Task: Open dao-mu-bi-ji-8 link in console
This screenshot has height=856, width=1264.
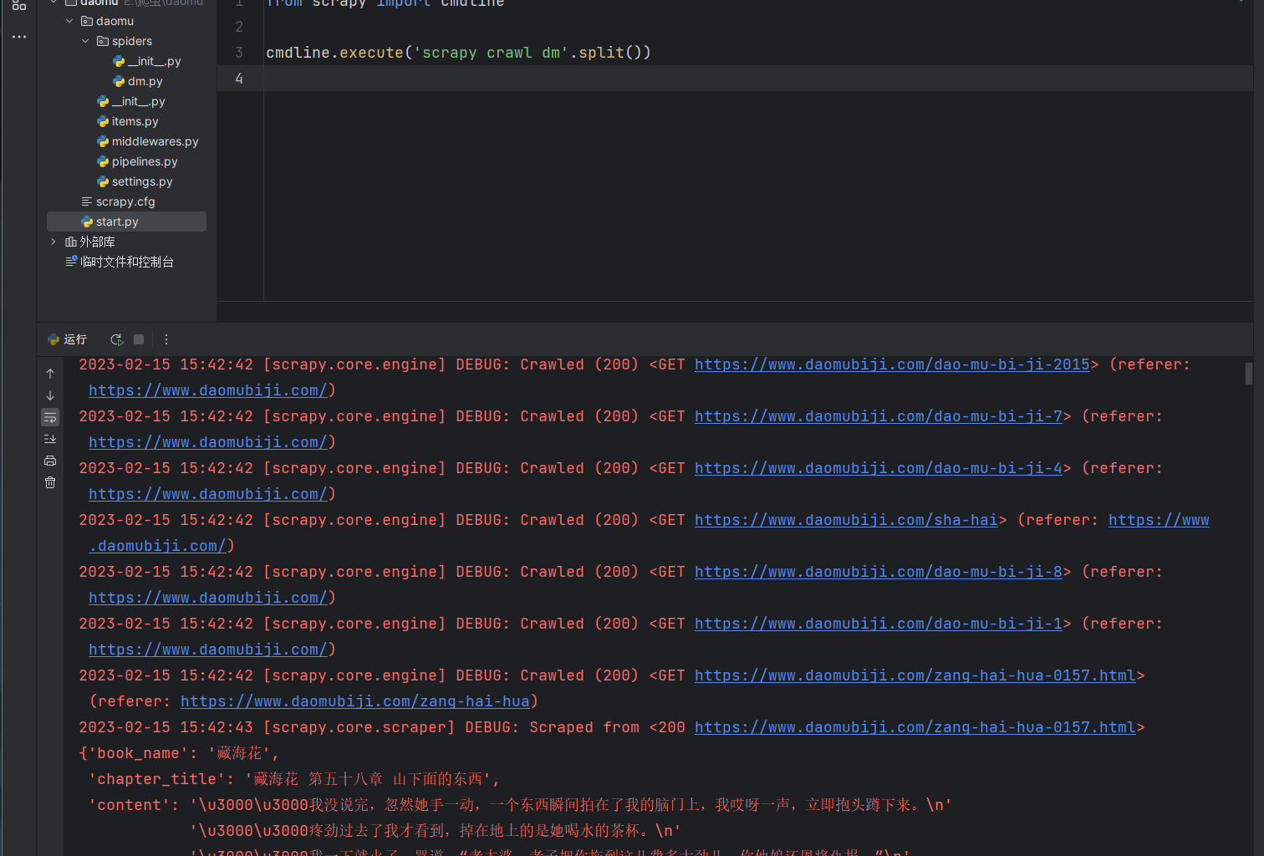Action: (879, 572)
